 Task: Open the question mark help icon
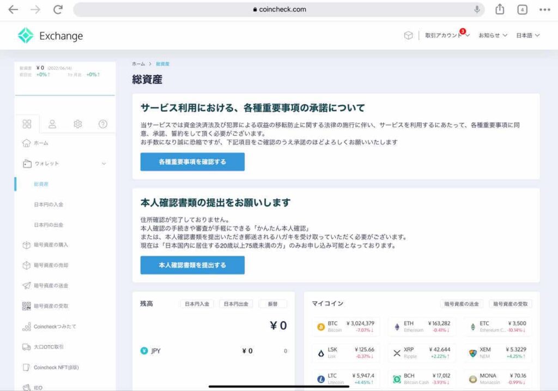[103, 124]
